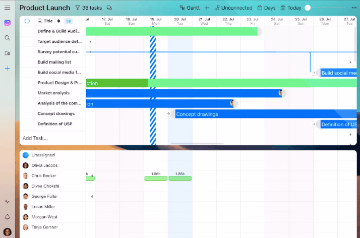Click the 38 task count badge

pyautogui.click(x=69, y=21)
